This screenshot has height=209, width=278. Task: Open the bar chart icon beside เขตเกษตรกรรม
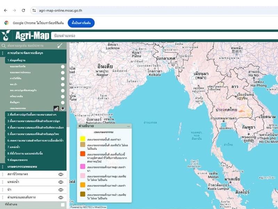coord(56,108)
